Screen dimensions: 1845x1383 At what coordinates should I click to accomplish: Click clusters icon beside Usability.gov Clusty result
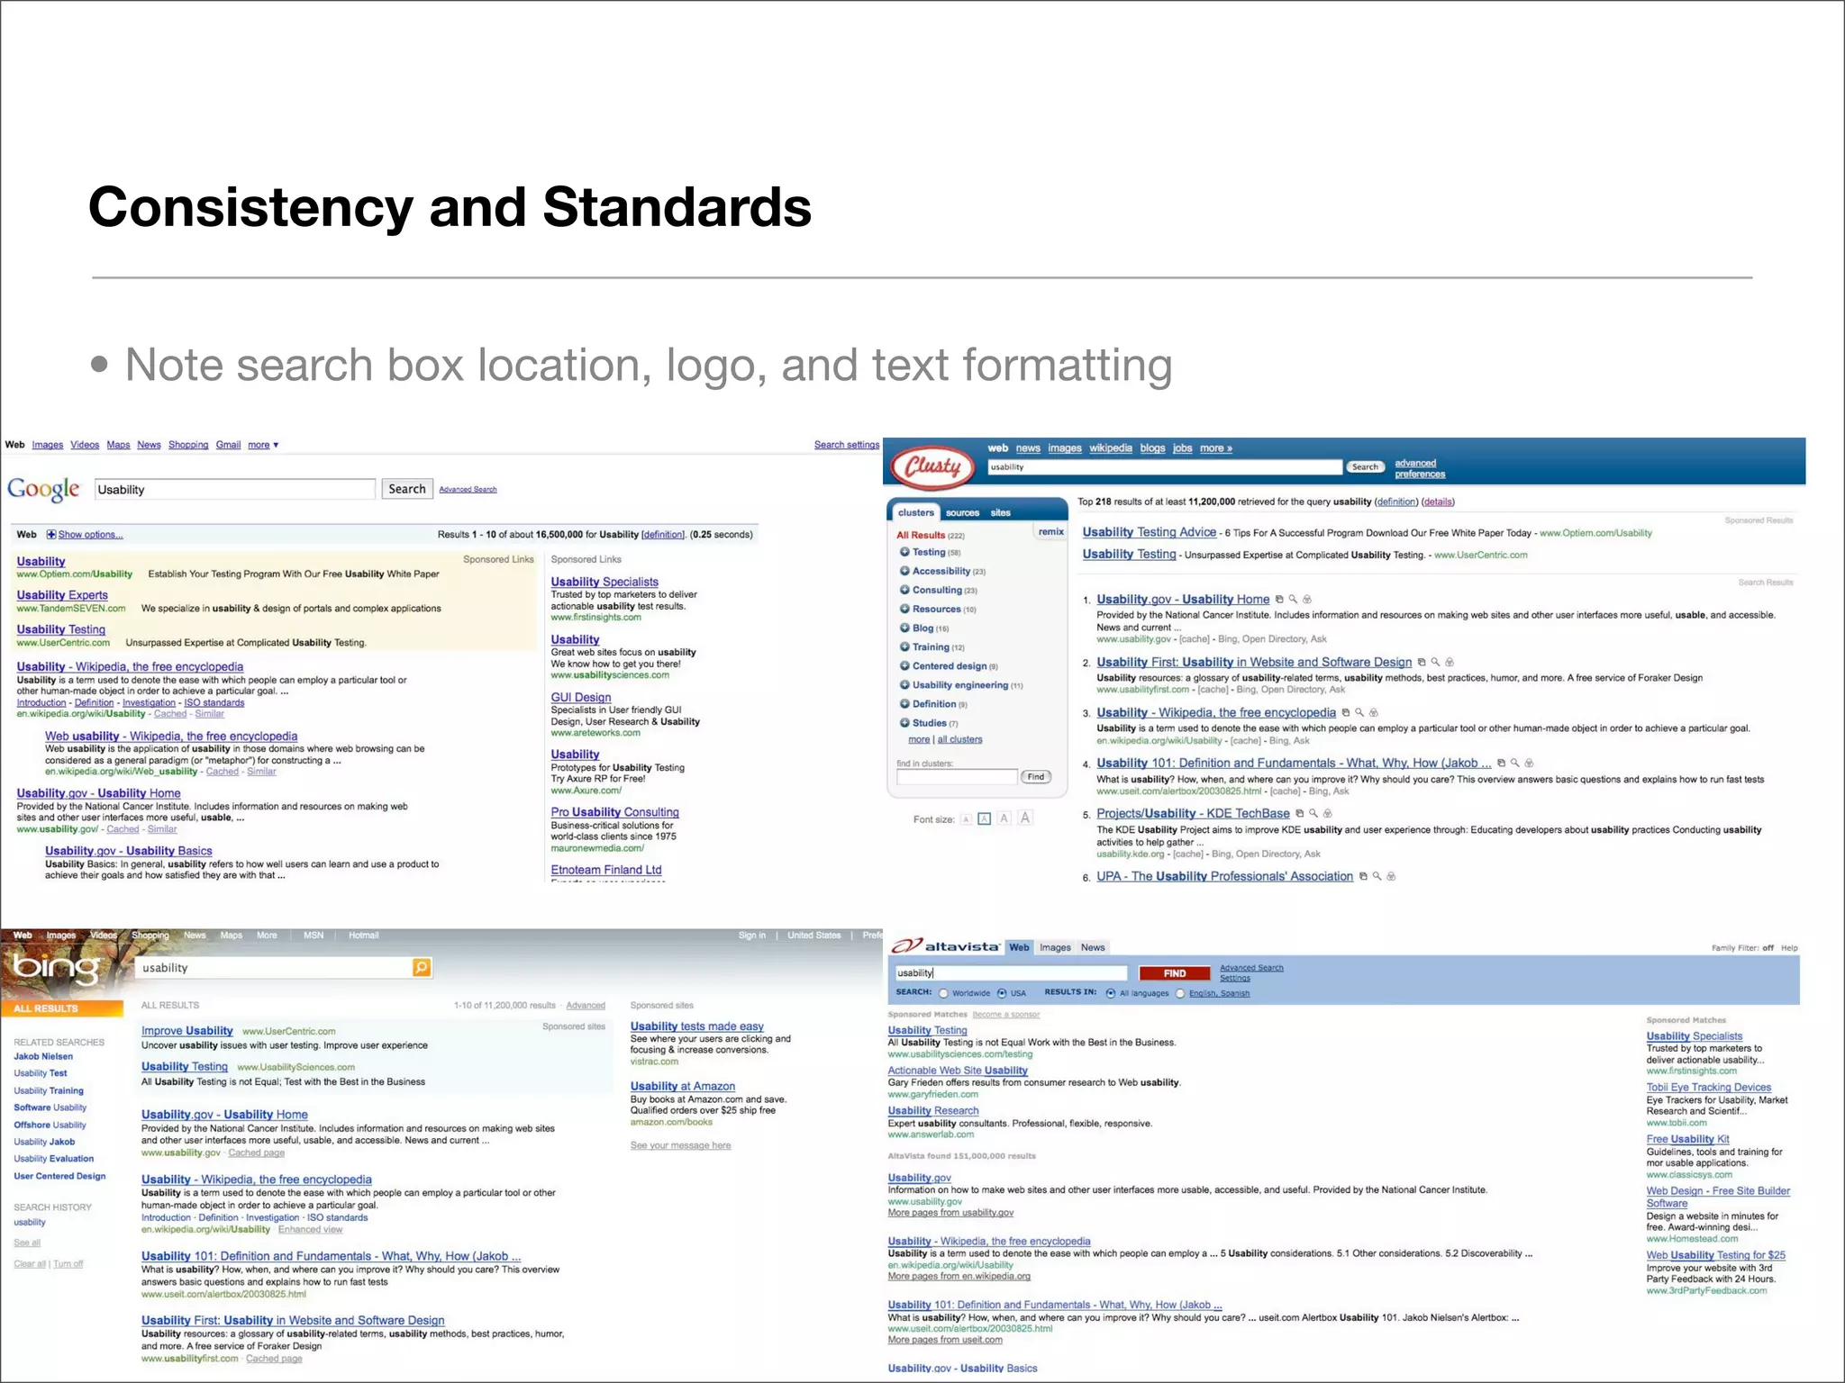tap(1307, 600)
